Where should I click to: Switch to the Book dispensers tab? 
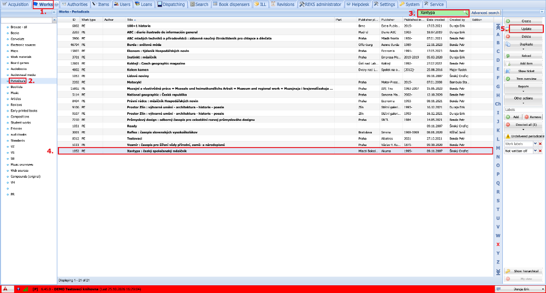(x=231, y=4)
